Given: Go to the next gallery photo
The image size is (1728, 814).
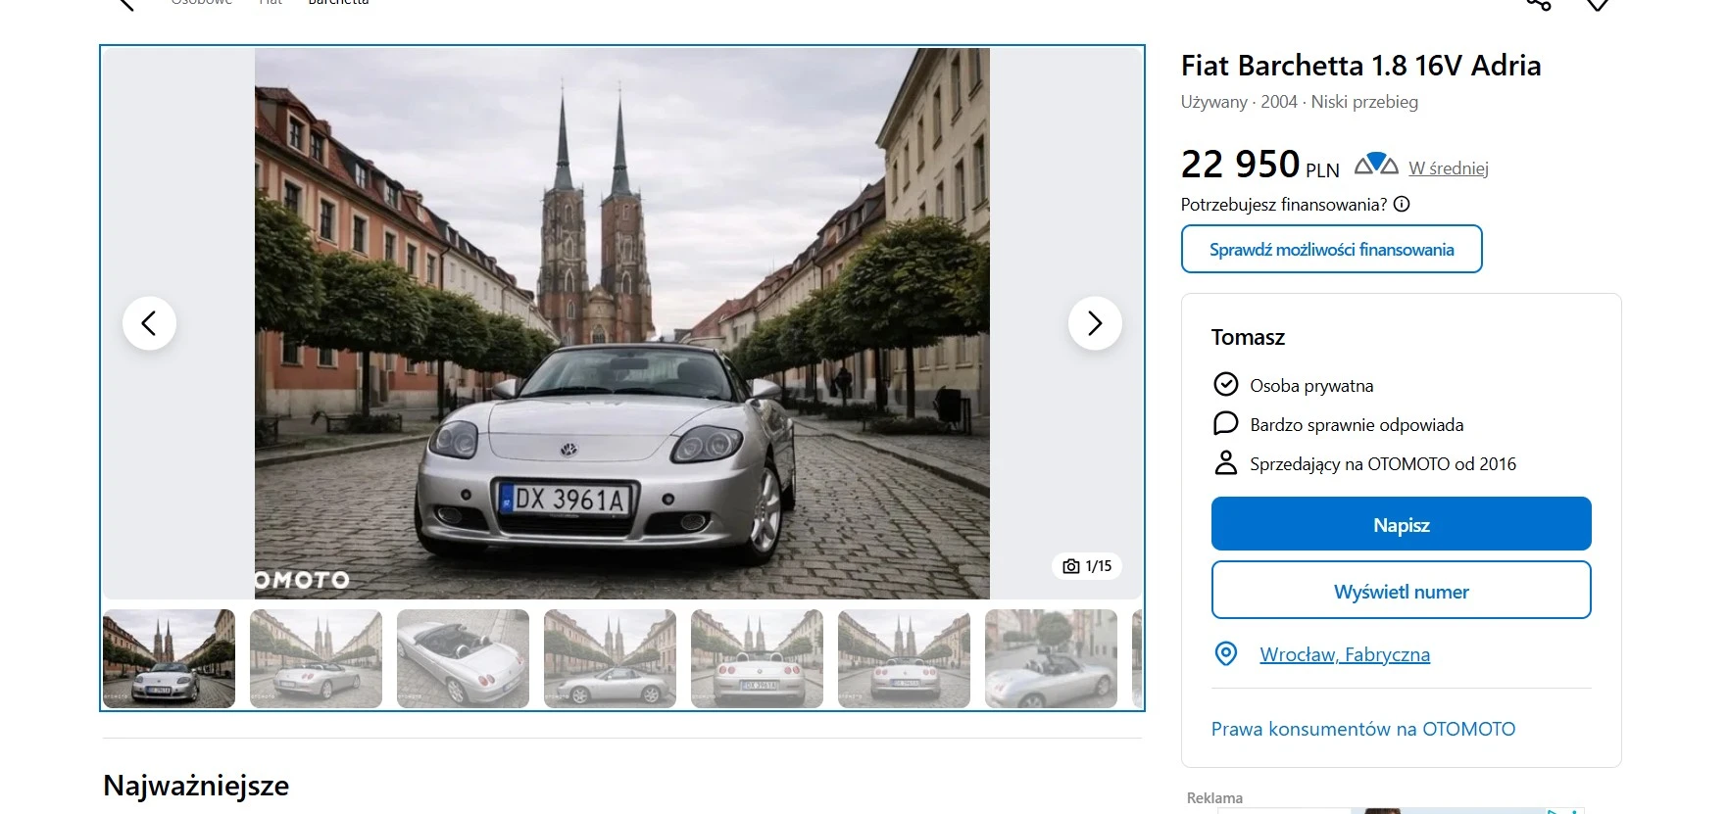Looking at the screenshot, I should (1094, 323).
